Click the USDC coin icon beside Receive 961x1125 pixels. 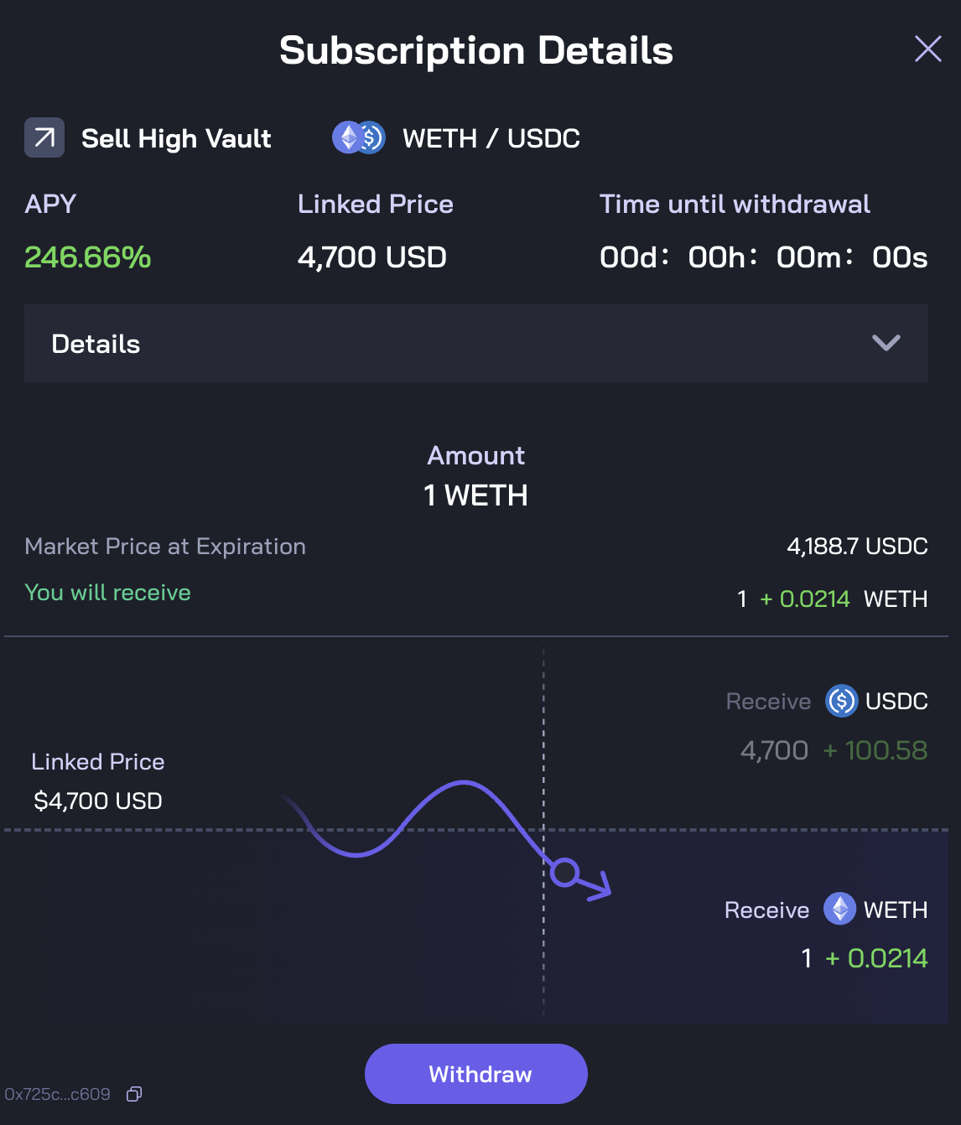841,701
